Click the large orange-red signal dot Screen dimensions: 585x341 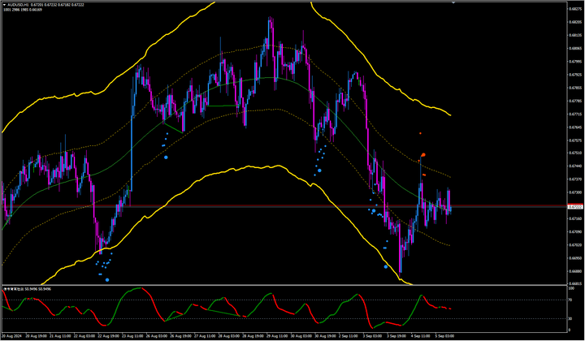click(x=422, y=154)
